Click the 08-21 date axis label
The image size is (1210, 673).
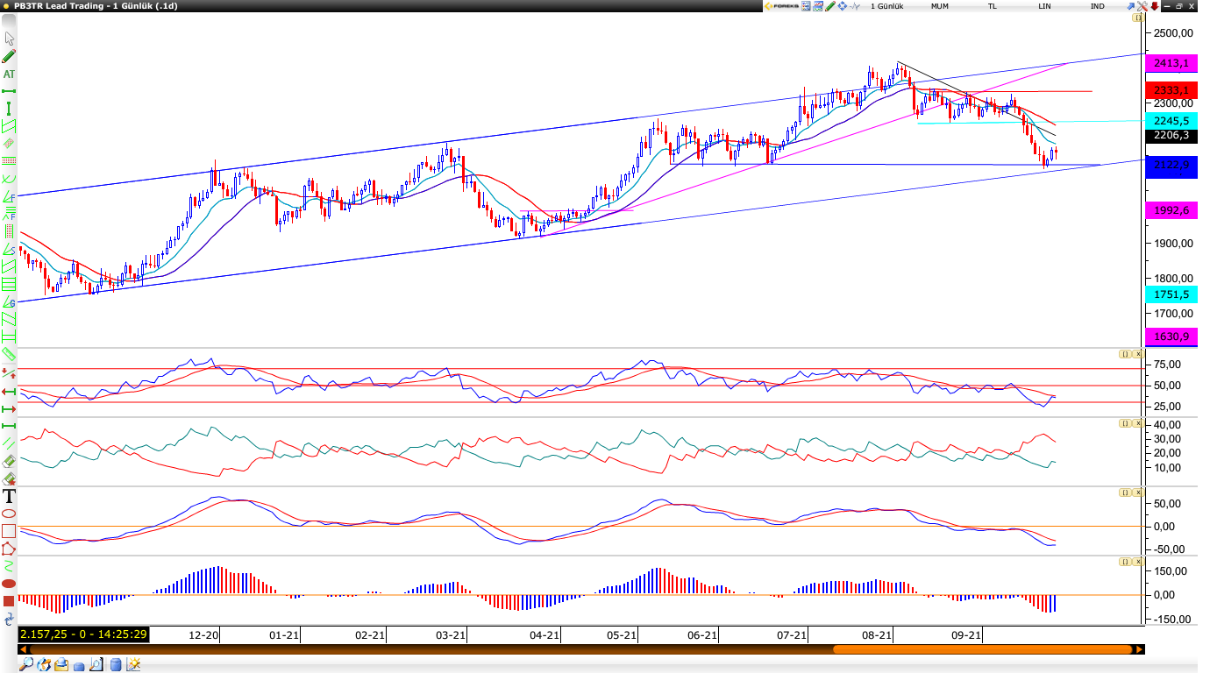point(877,635)
